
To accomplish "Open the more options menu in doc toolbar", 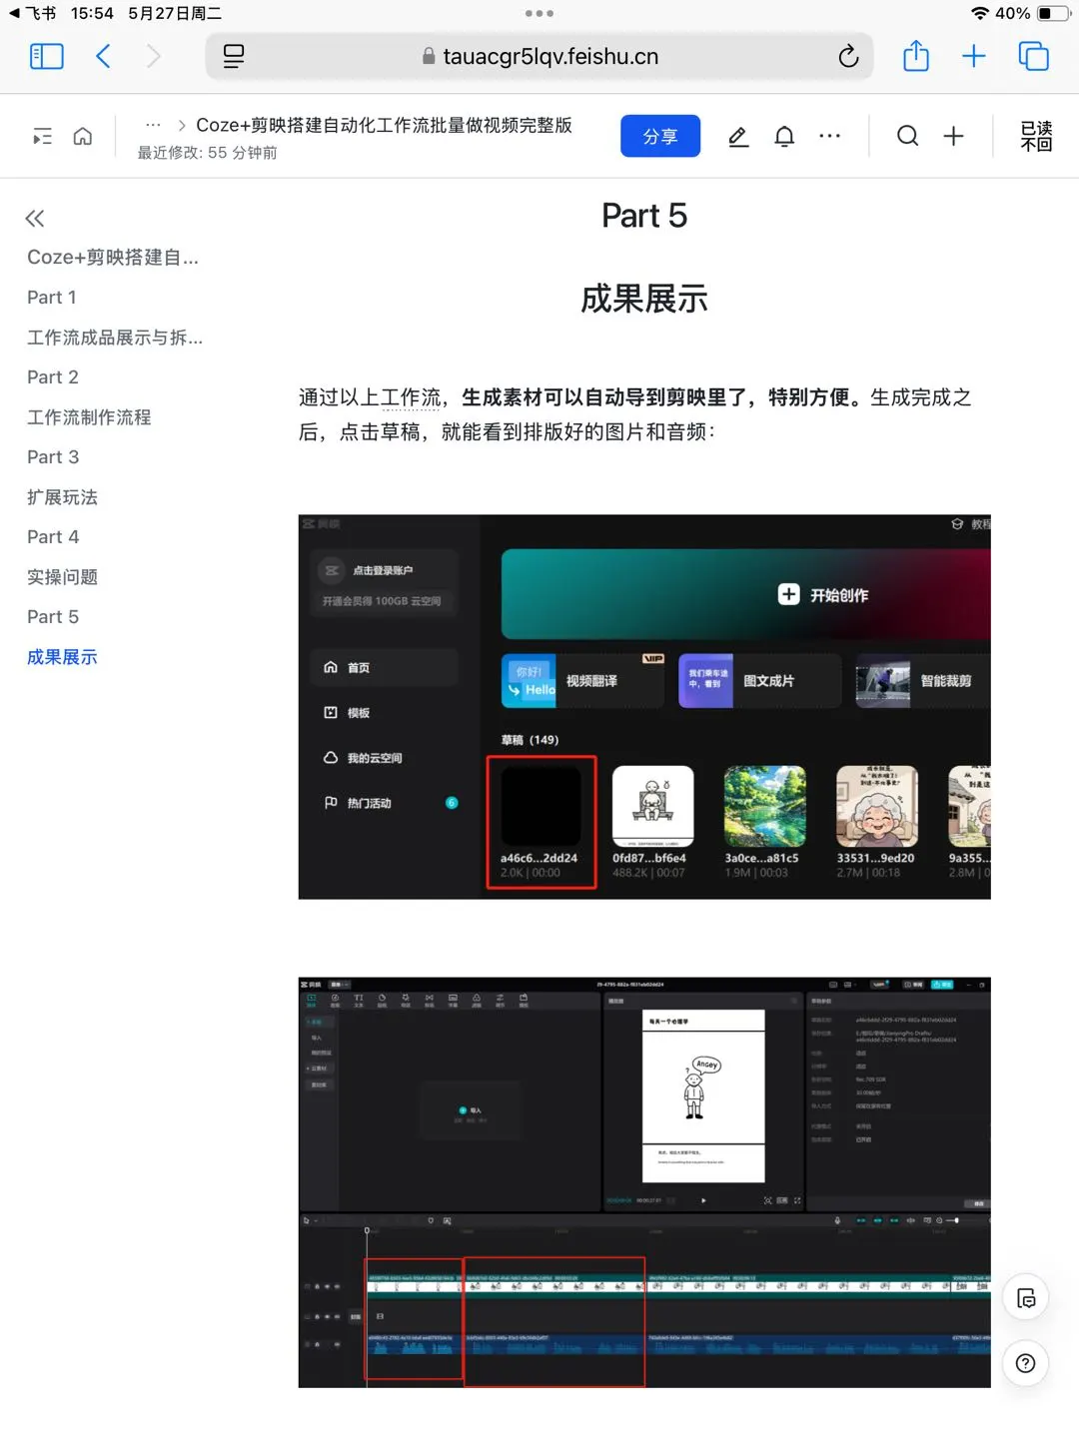I will 830,136.
